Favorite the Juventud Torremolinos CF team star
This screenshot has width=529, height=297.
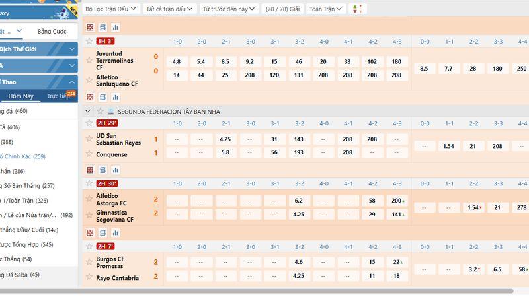pos(89,61)
